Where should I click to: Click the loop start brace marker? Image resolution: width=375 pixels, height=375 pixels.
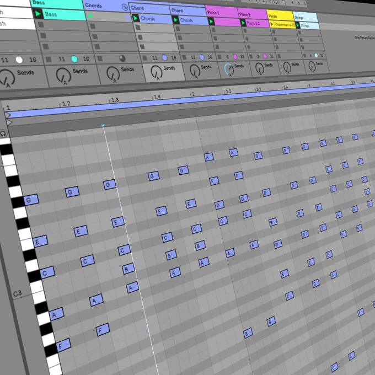pyautogui.click(x=8, y=115)
